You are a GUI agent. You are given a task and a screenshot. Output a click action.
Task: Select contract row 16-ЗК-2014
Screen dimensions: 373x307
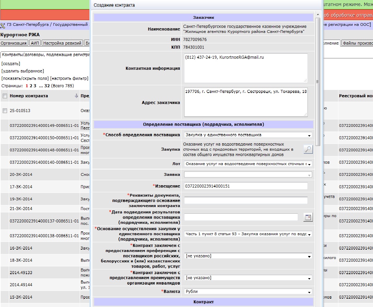click(x=21, y=248)
